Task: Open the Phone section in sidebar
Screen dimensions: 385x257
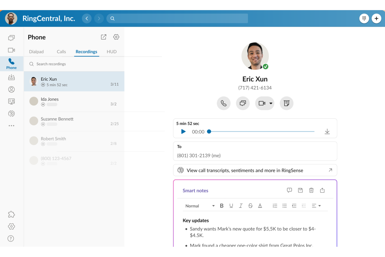Action: 11,64
